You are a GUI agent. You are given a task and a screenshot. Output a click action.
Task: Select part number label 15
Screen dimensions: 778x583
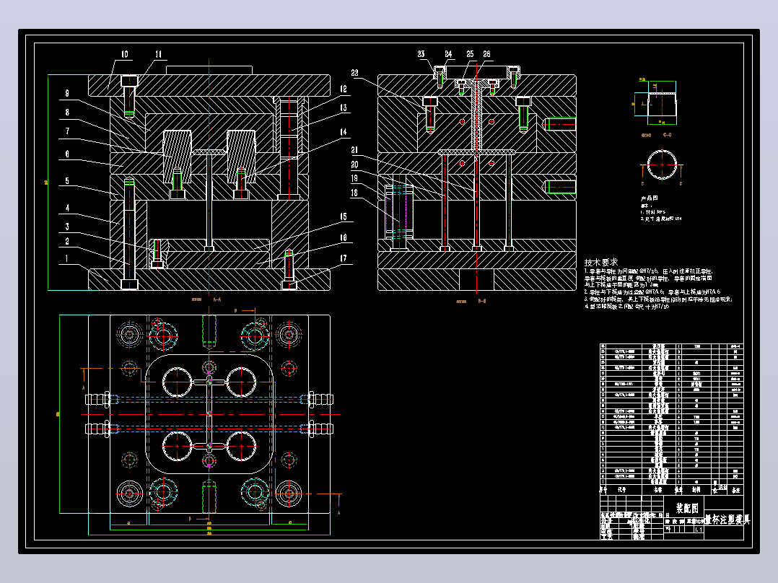click(x=344, y=217)
